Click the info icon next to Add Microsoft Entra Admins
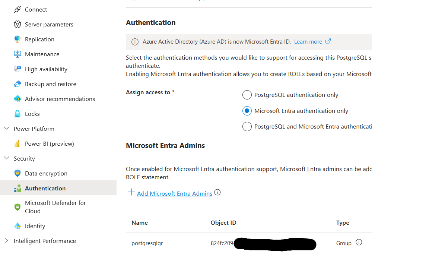The image size is (429, 253). tap(217, 192)
